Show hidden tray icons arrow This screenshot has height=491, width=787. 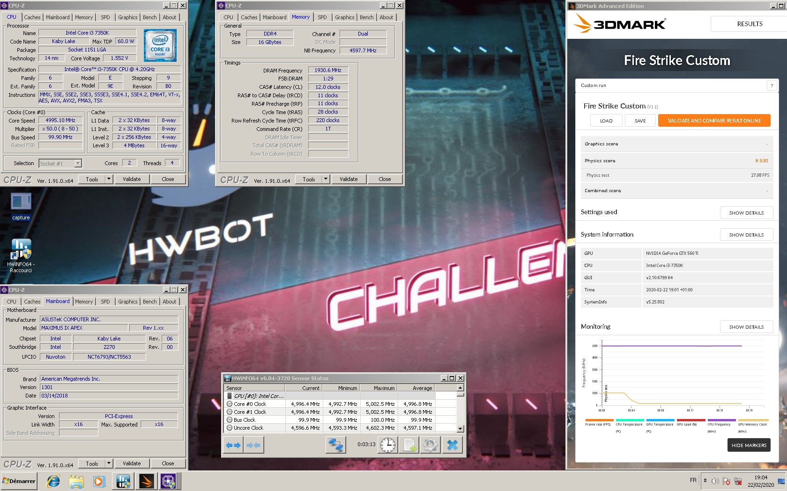[x=705, y=481]
